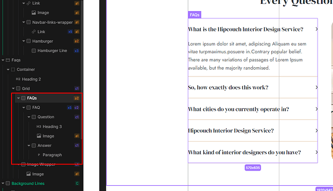Click the purple FAQs label tag on canvas

click(194, 15)
